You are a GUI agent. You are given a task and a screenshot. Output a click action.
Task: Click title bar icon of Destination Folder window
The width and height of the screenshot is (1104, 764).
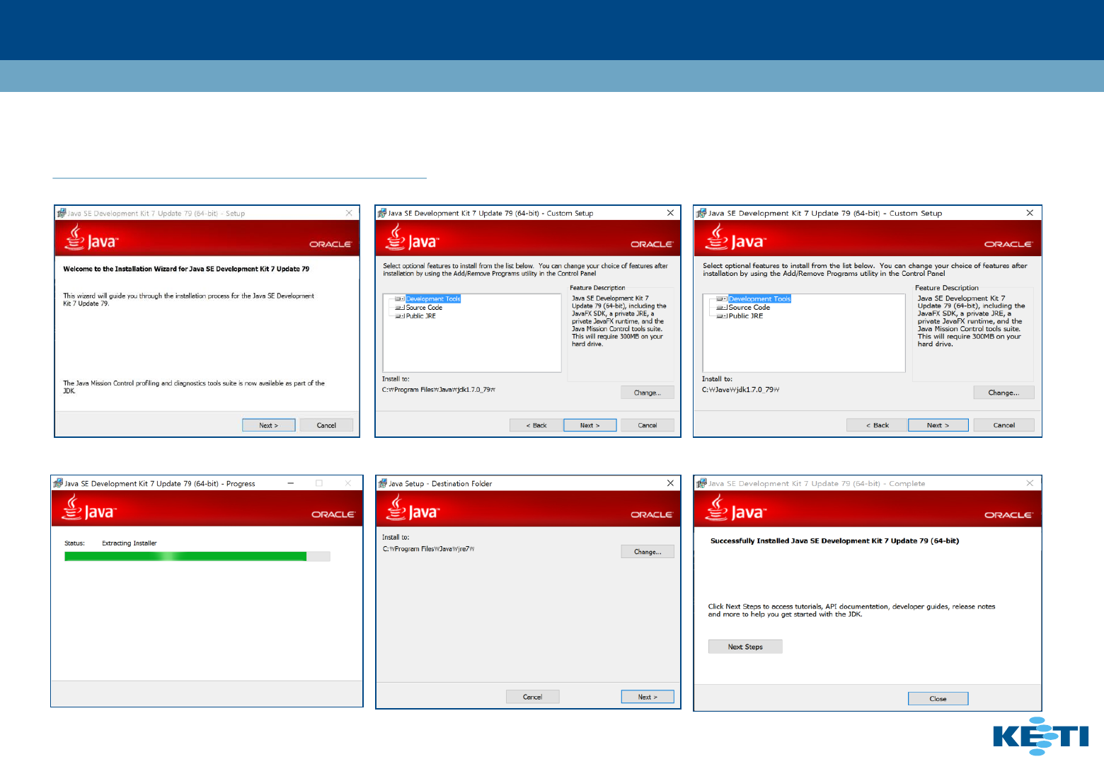point(382,483)
